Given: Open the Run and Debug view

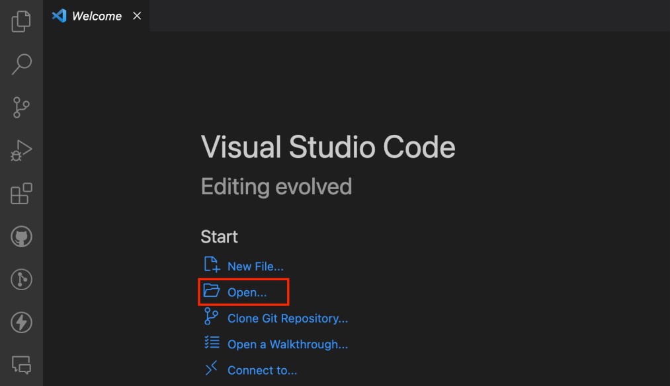Looking at the screenshot, I should click(21, 150).
